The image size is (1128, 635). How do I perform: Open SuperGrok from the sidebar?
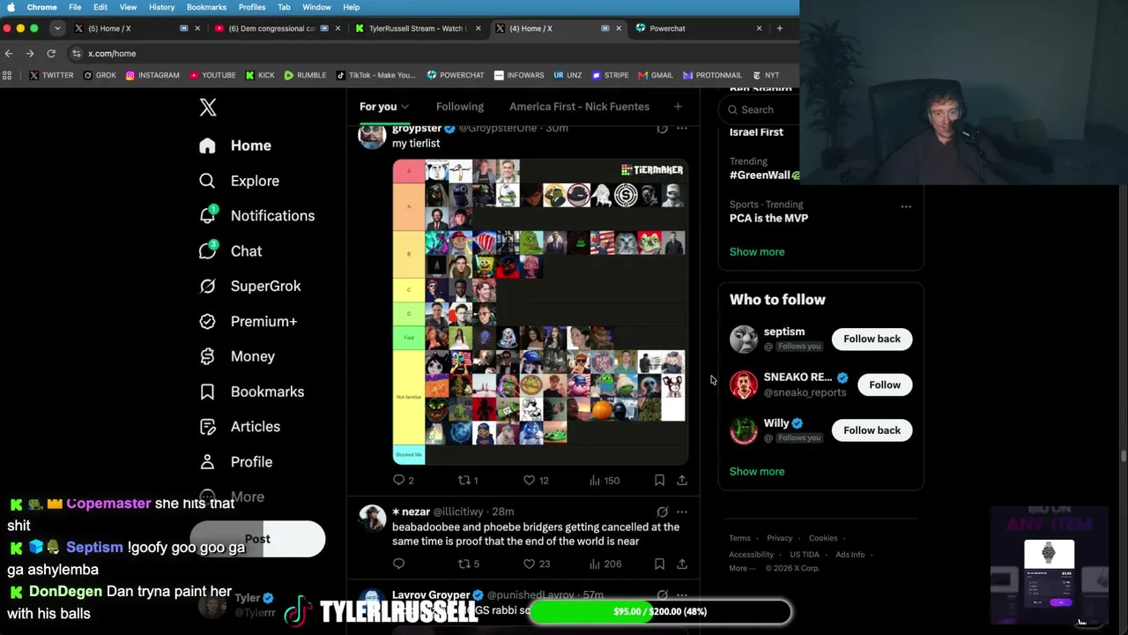(250, 286)
